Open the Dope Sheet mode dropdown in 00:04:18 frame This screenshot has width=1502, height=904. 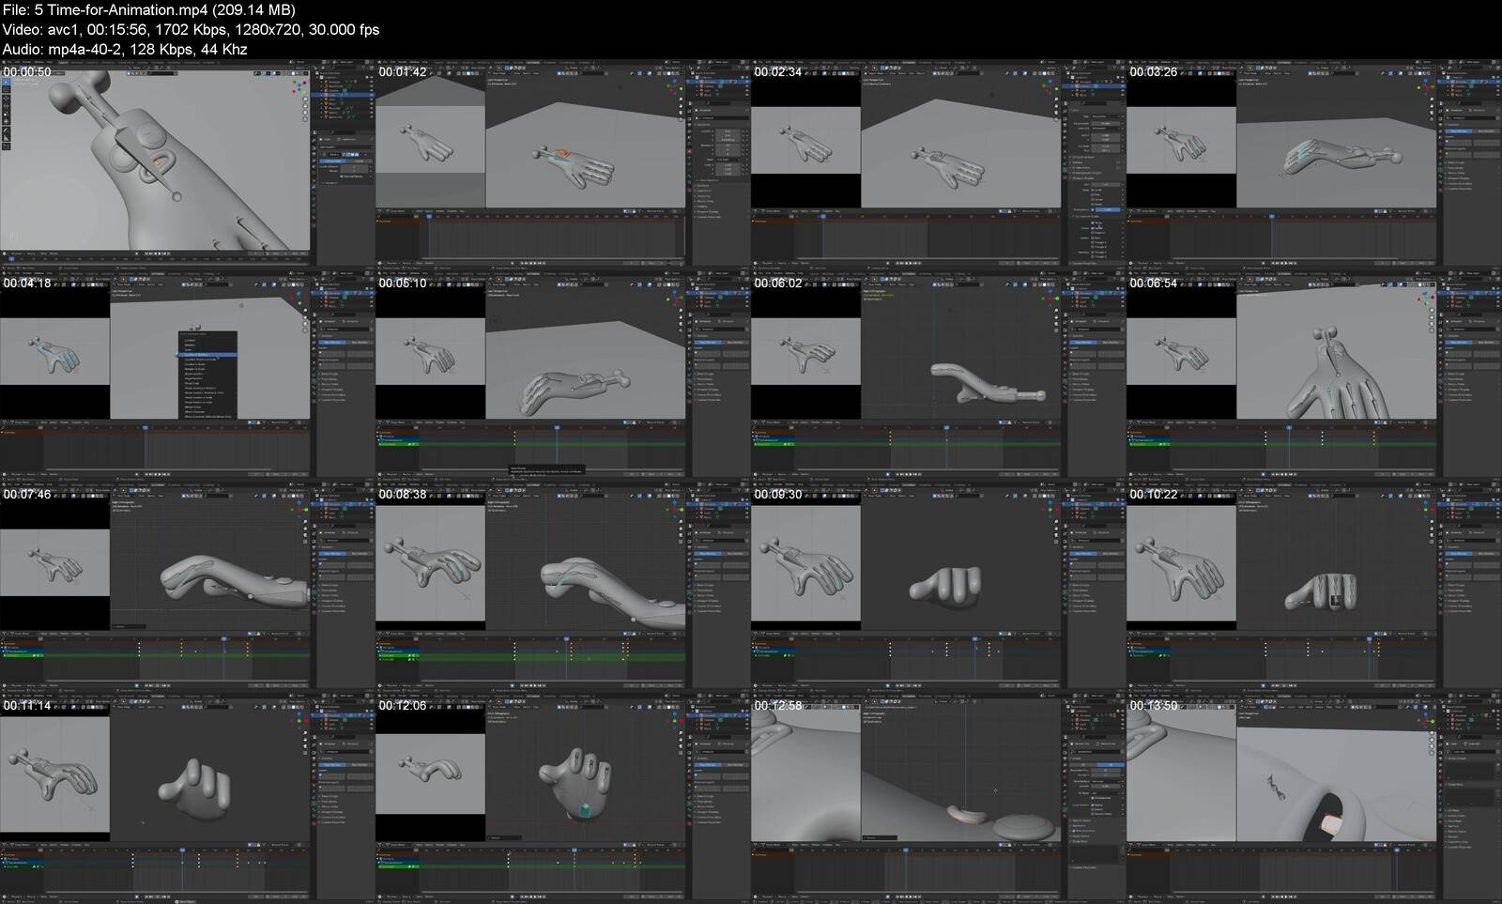(21, 422)
